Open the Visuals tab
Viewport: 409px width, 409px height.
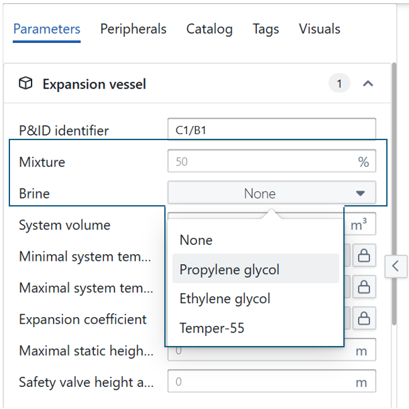point(319,30)
